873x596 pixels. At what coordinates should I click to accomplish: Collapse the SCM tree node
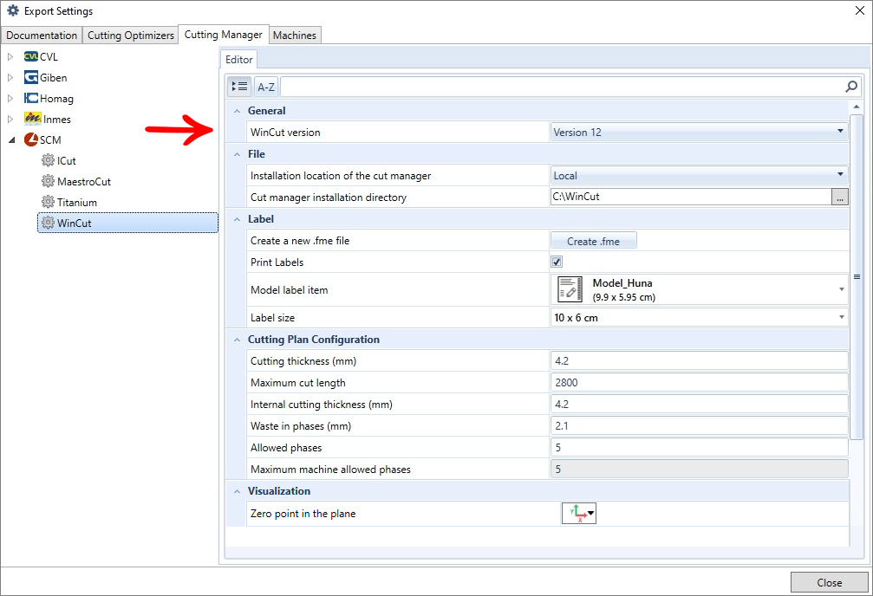(x=11, y=140)
